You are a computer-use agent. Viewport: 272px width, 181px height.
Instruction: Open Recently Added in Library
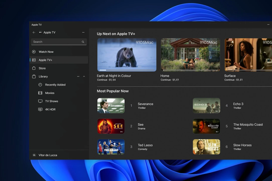pos(59,84)
